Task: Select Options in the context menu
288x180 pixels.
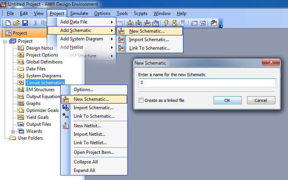Action: pyautogui.click(x=94, y=90)
